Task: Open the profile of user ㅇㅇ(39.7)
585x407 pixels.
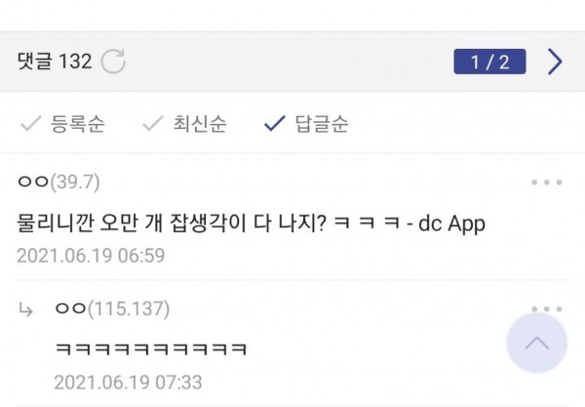Action: (58, 182)
